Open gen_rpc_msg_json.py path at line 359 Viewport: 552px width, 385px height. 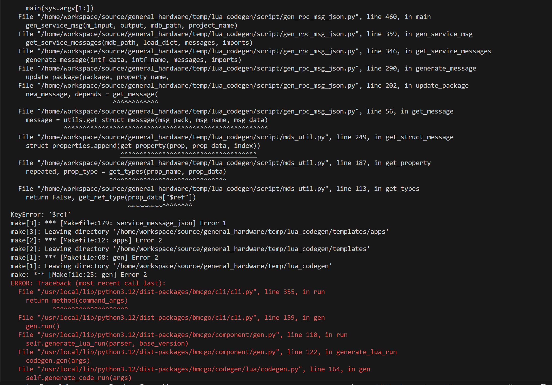pyautogui.click(x=198, y=34)
